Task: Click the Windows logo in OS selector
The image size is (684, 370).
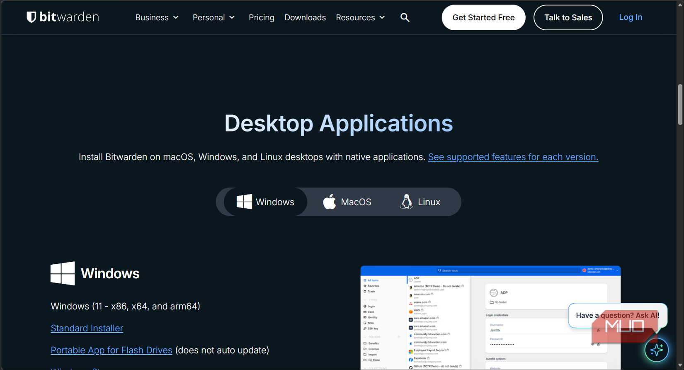Action: point(244,202)
